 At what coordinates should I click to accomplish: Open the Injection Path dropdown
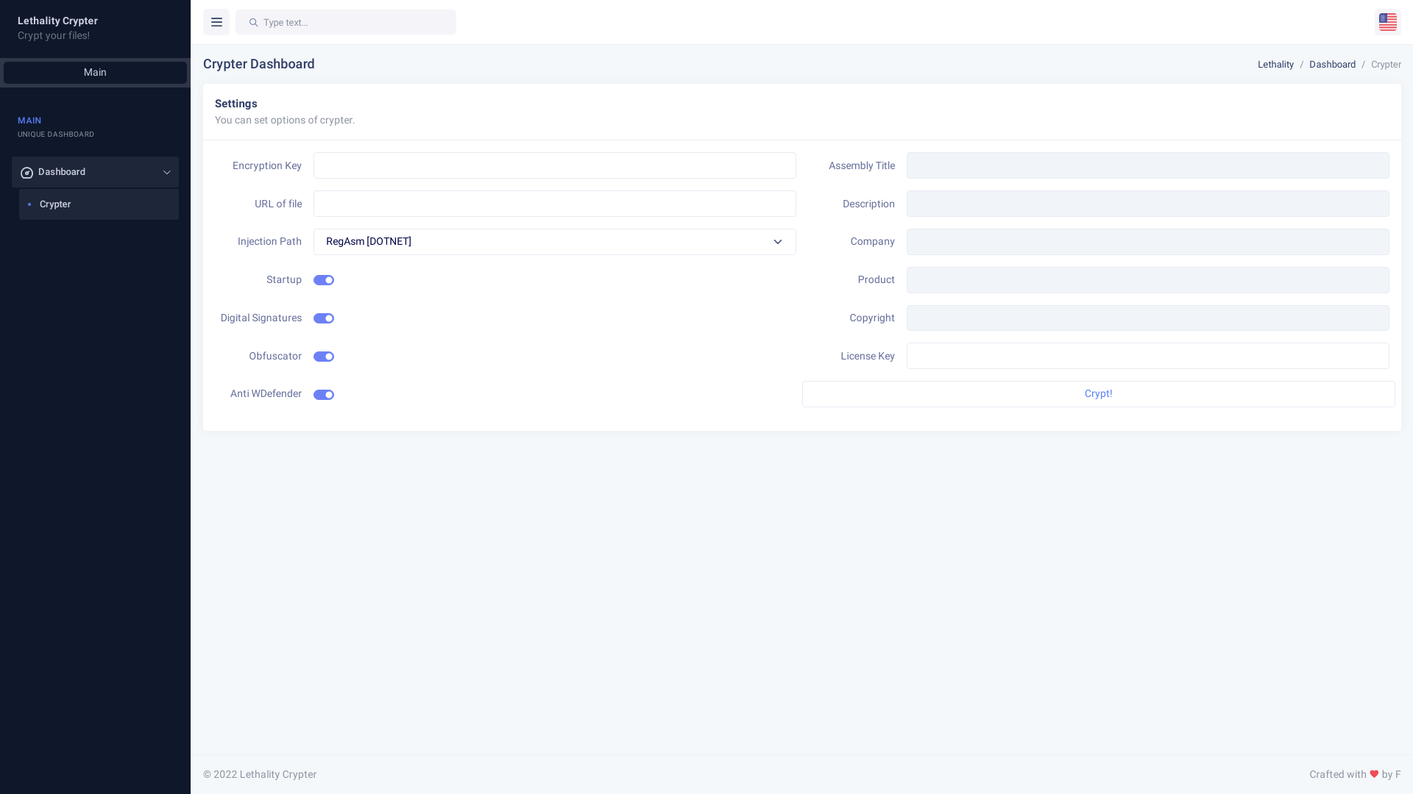coord(554,242)
